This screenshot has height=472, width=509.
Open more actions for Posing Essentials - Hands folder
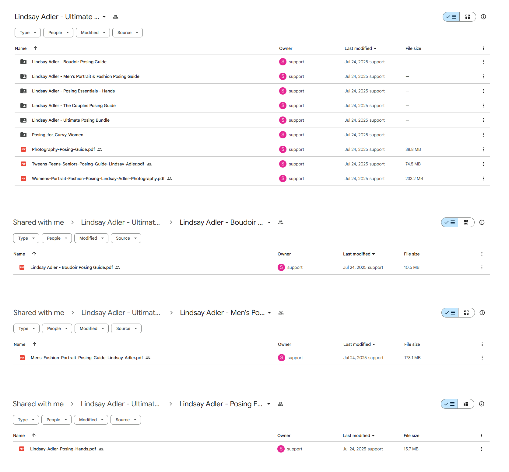pyautogui.click(x=483, y=91)
